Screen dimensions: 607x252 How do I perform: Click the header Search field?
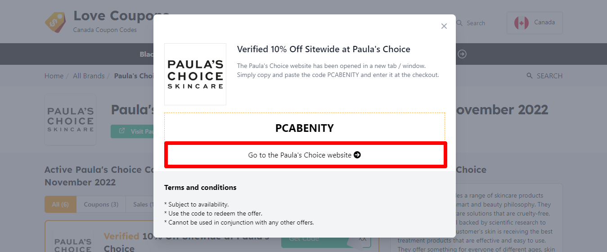click(475, 23)
